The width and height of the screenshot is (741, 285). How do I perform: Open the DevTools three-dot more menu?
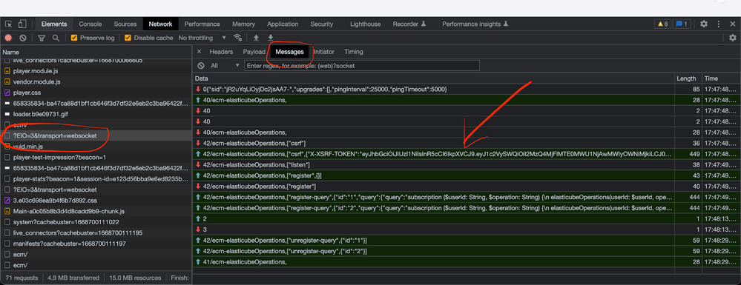point(719,24)
